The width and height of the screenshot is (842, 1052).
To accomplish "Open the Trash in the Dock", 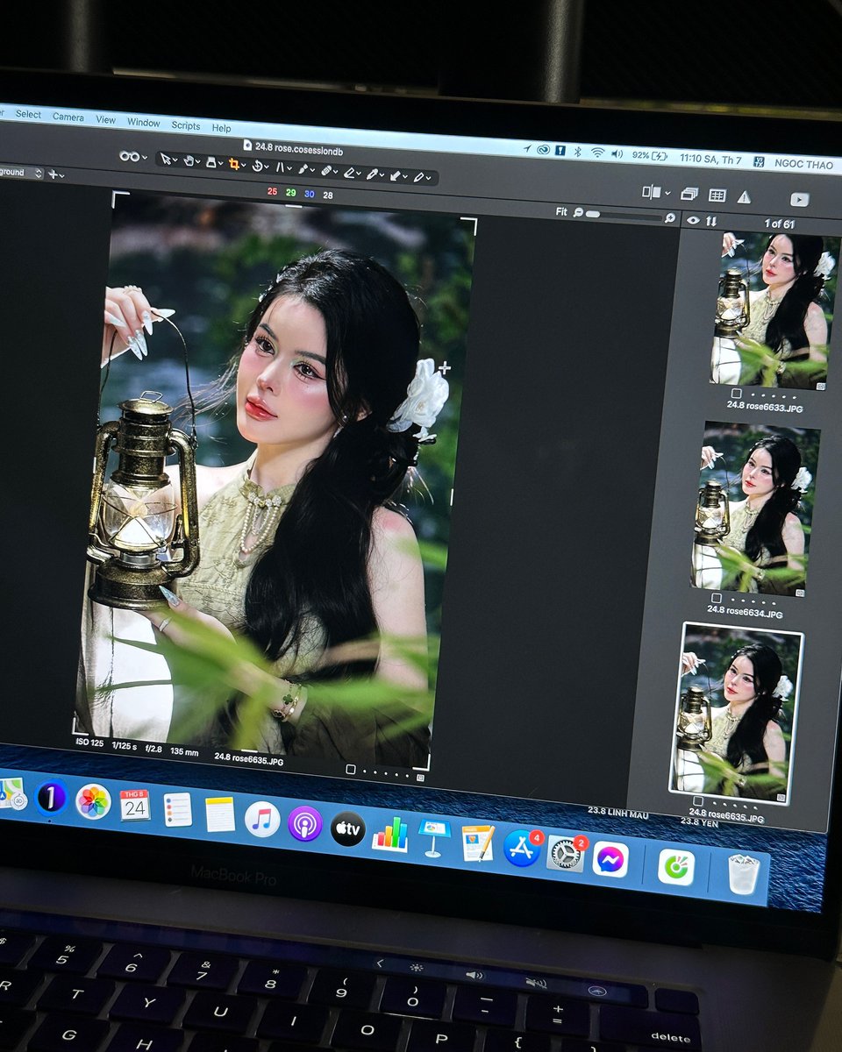I will click(x=744, y=873).
